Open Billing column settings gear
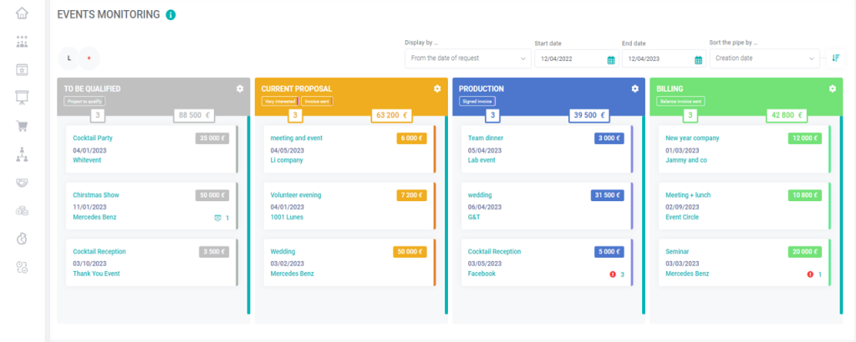The width and height of the screenshot is (856, 342). [x=833, y=88]
